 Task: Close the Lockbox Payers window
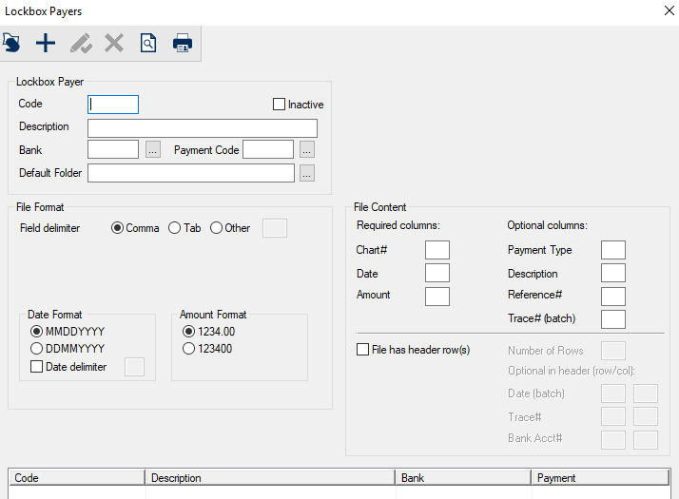tap(668, 11)
